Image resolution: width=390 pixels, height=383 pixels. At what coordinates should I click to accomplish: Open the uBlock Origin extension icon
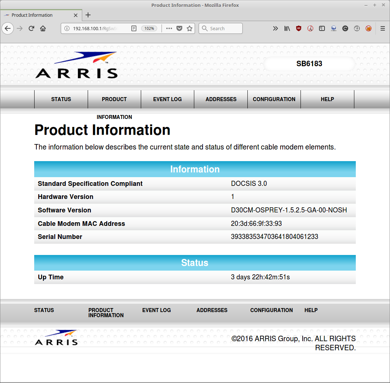tap(299, 28)
